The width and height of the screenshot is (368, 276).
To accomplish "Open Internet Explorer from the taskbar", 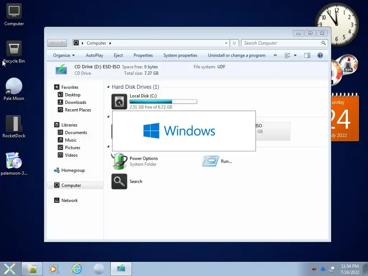I will (x=77, y=269).
